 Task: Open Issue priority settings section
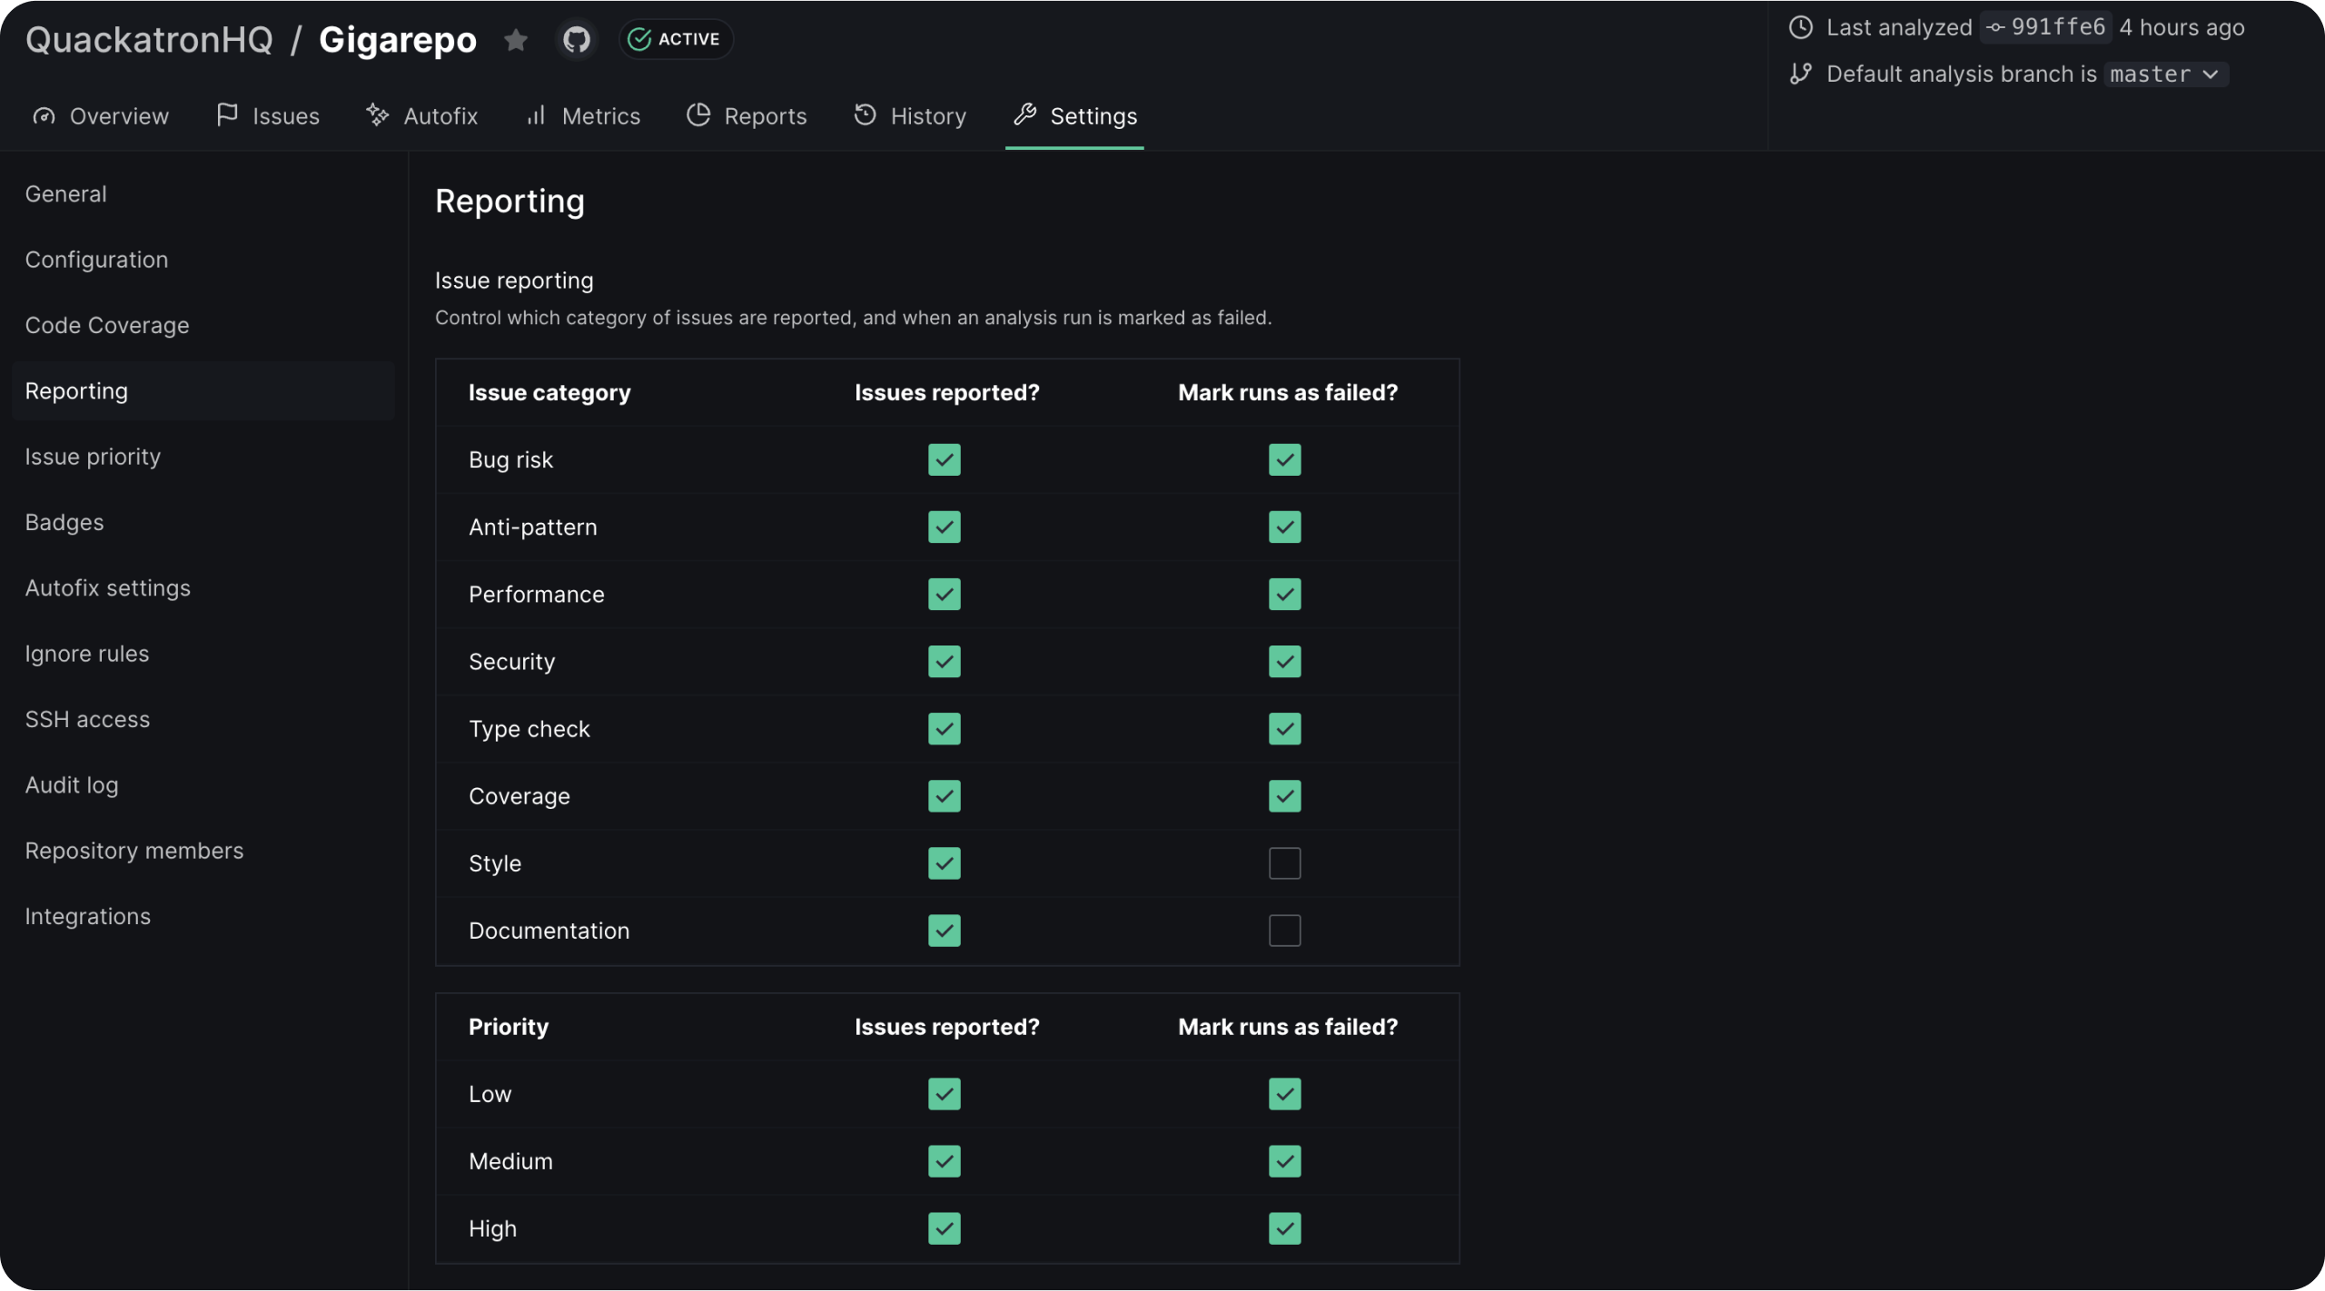coord(93,457)
